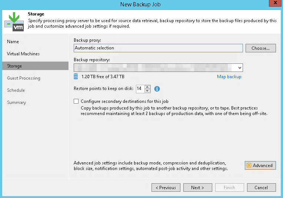
Task: Click the Storage heading in header
Action: coord(36,14)
